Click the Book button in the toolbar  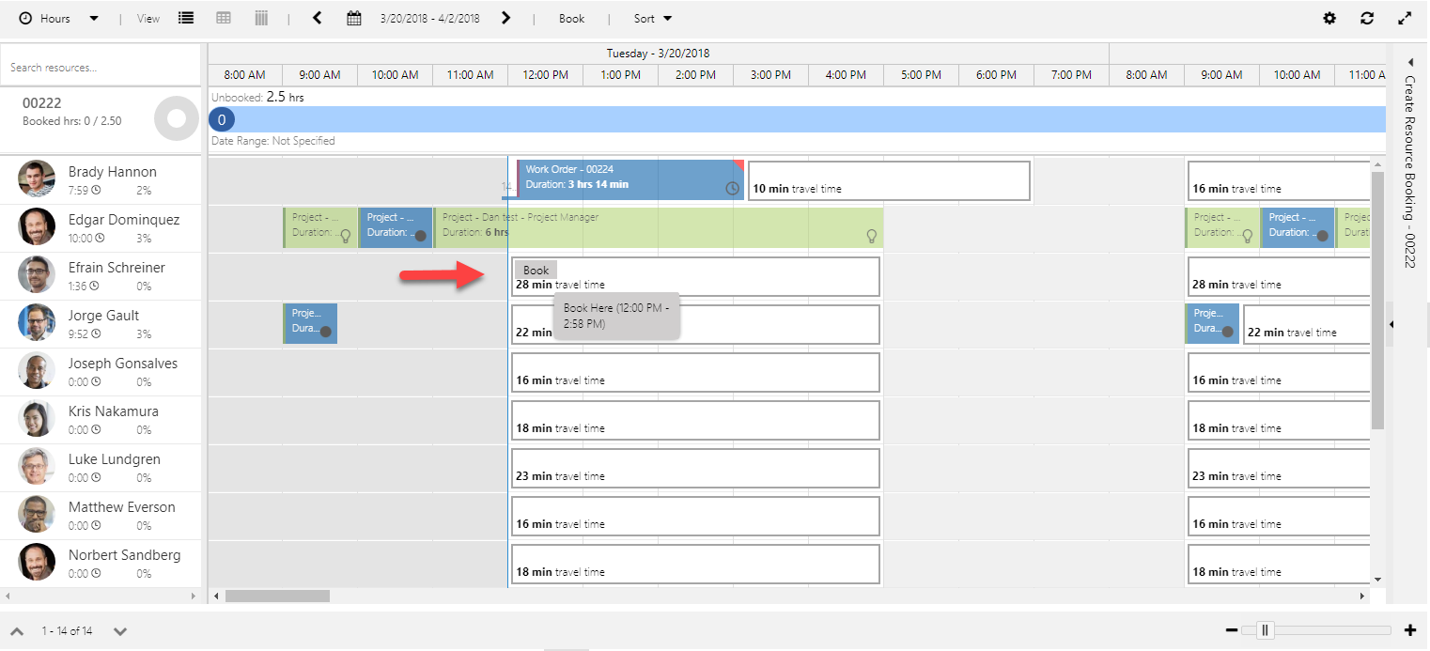click(571, 17)
